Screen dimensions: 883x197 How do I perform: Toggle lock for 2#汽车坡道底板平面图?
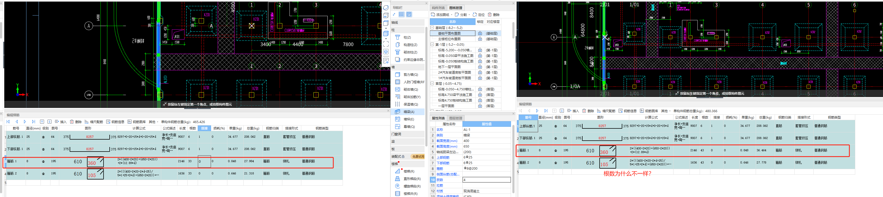coord(480,72)
